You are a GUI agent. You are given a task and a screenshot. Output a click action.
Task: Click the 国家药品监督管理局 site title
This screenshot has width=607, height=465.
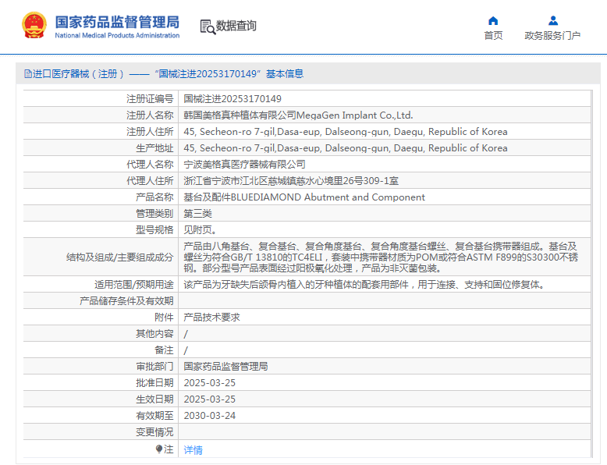click(117, 20)
